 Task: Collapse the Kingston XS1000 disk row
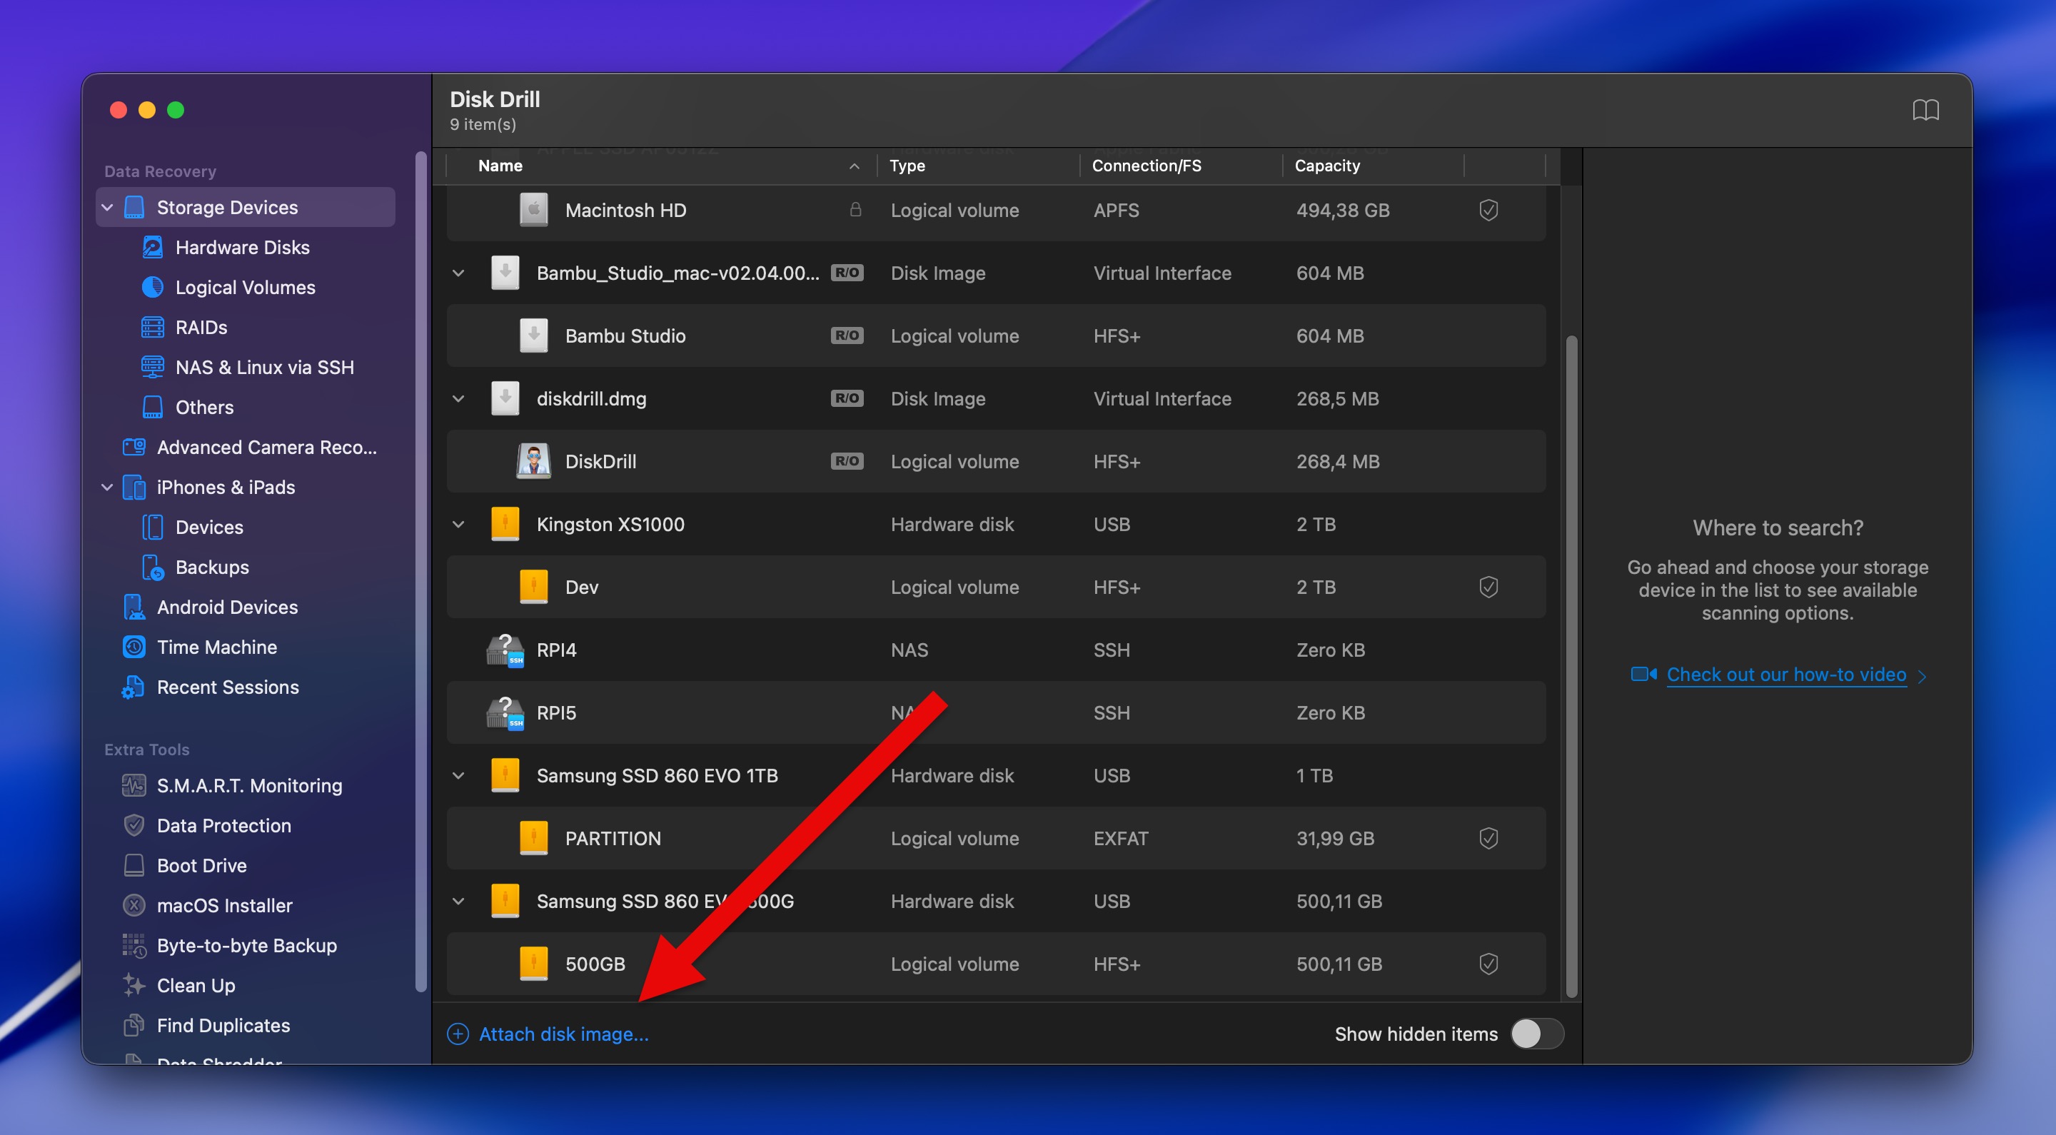458,525
